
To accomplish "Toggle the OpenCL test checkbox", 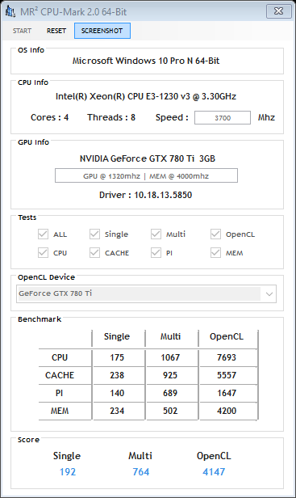I will pyautogui.click(x=215, y=234).
